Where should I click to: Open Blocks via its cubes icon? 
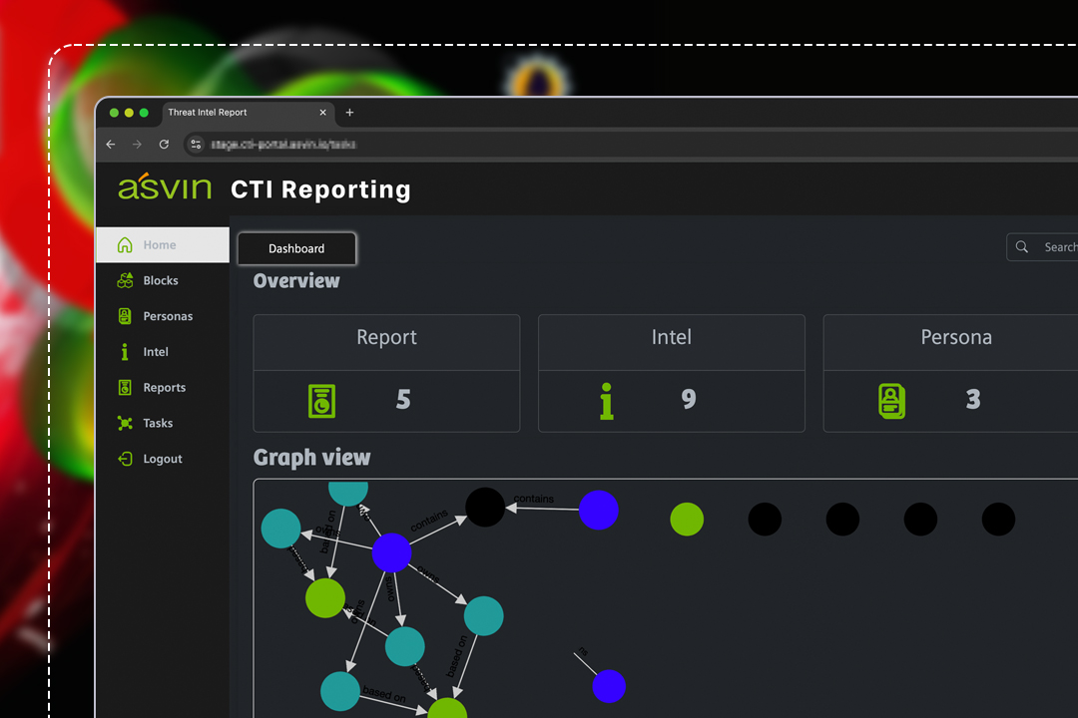[x=125, y=281]
